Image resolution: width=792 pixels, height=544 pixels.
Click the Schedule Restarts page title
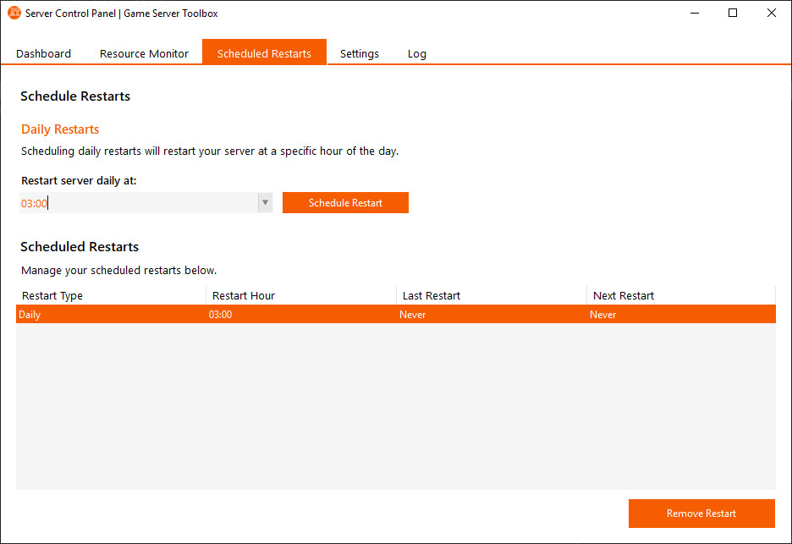(75, 96)
